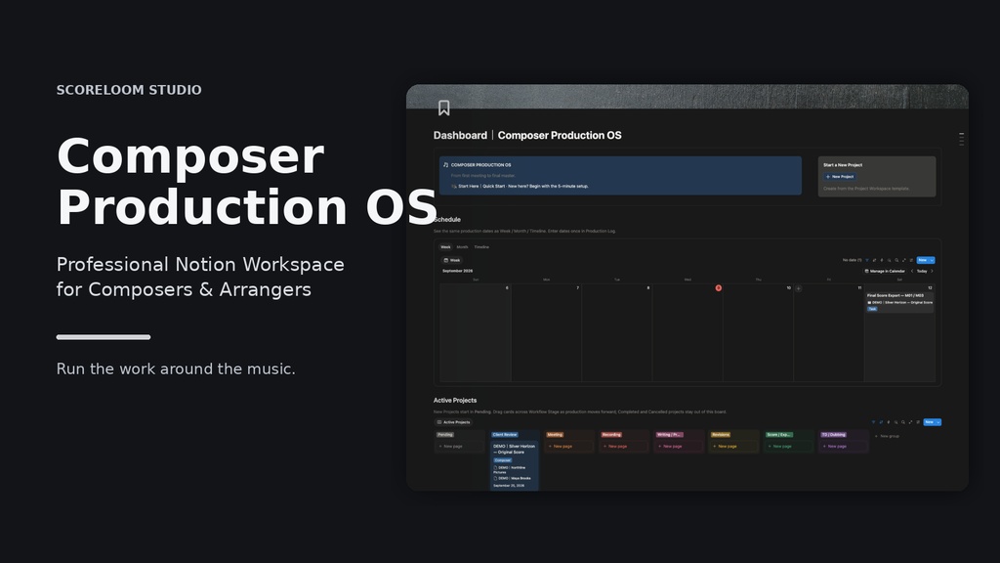
Task: Click the Active Projects section heading
Action: 455,400
